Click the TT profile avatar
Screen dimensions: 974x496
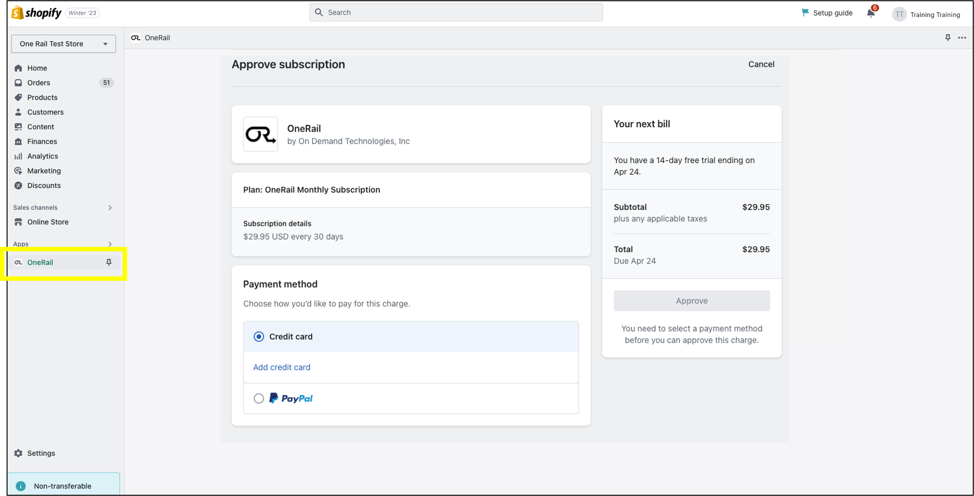pos(899,14)
